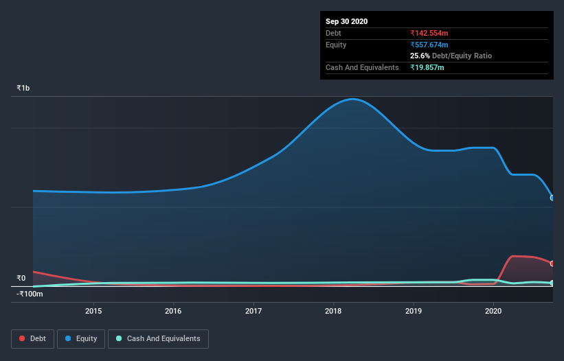Select the Cash endpoint marker on chart
Image resolution: width=564 pixels, height=361 pixels.
[x=552, y=283]
